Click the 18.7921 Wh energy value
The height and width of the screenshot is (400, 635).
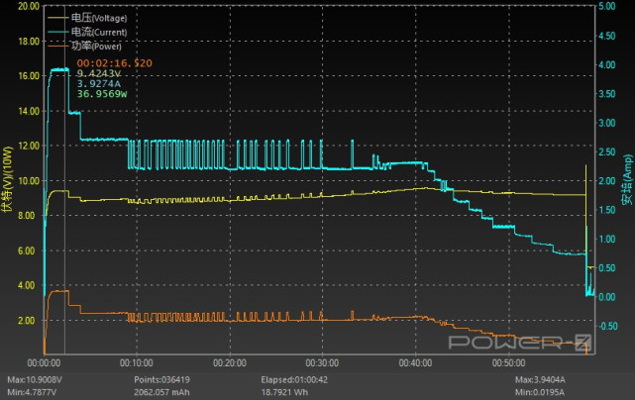[284, 392]
